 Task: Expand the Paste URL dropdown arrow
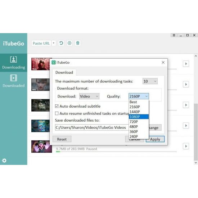coord(54,43)
